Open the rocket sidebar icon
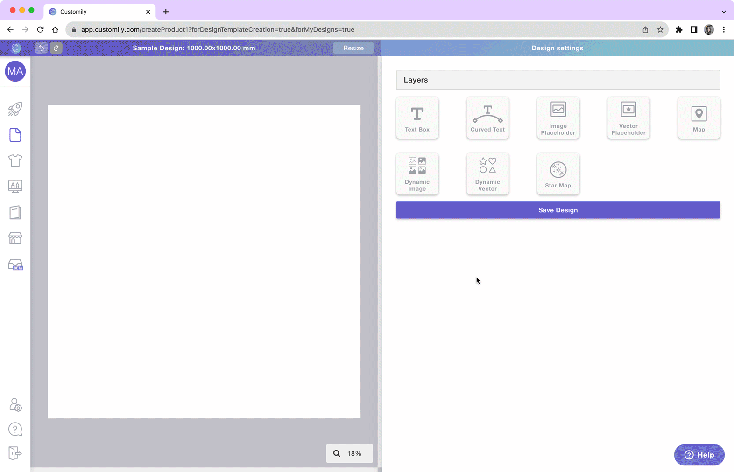Image resolution: width=734 pixels, height=472 pixels. (15, 109)
